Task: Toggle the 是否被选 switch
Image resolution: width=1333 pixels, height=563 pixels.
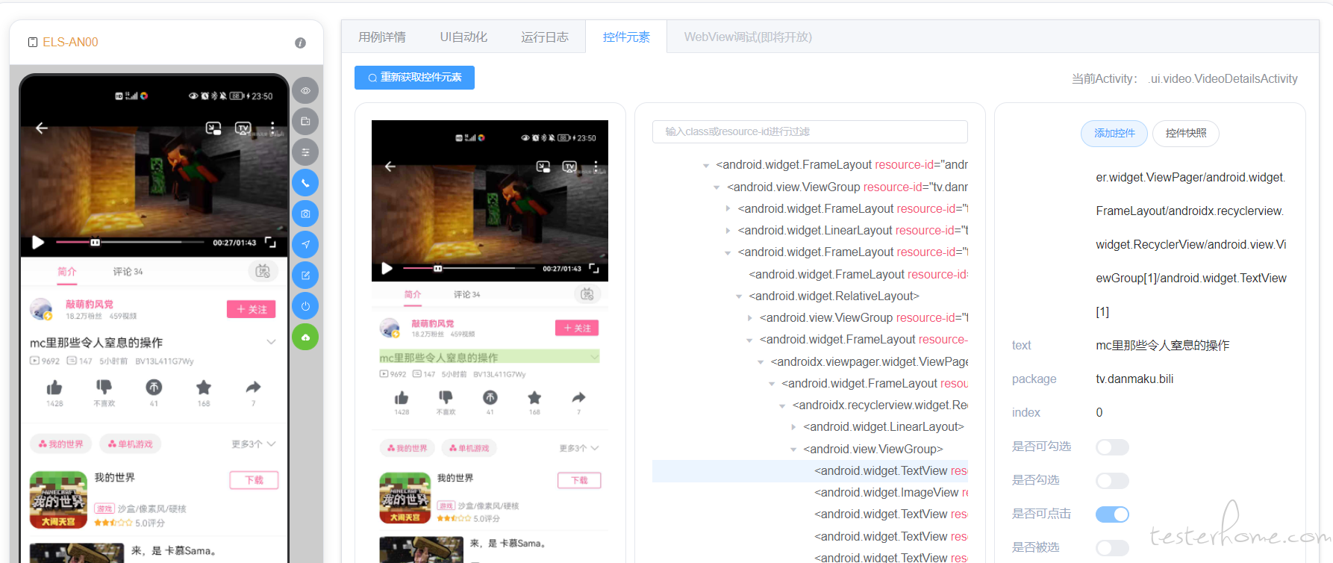Action: 1112,548
